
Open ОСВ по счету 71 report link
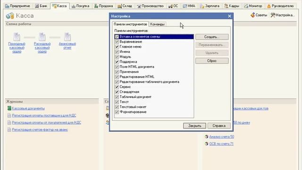[x=221, y=144]
